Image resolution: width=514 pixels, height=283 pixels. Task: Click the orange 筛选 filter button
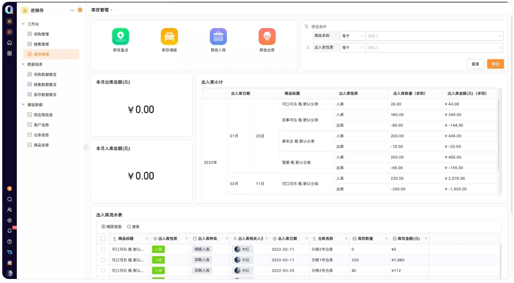[496, 64]
